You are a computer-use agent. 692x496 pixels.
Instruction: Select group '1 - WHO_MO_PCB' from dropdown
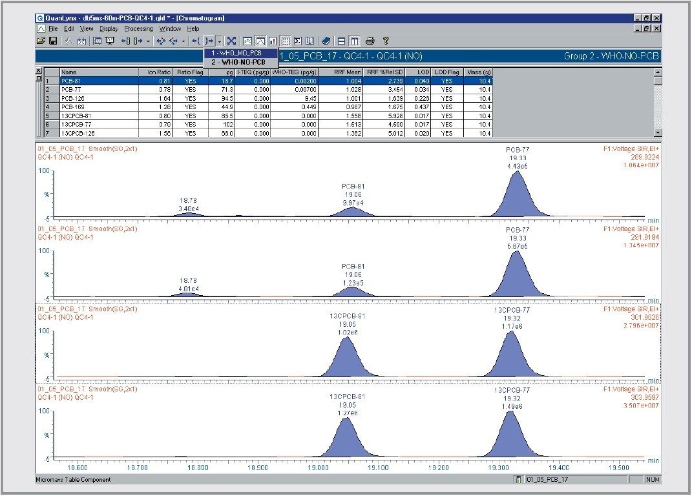click(241, 53)
